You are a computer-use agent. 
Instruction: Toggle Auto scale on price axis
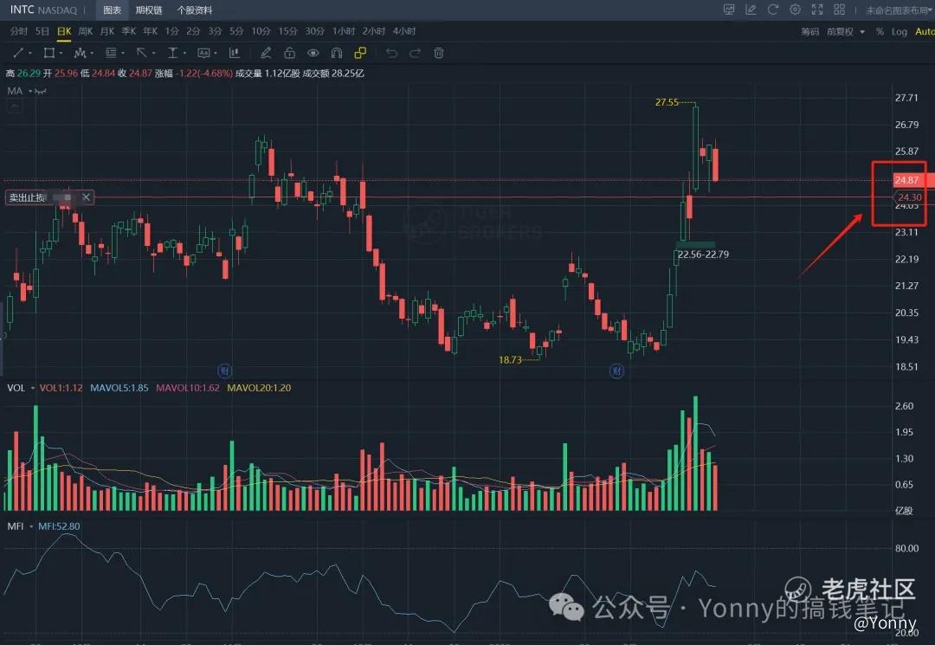click(x=925, y=31)
